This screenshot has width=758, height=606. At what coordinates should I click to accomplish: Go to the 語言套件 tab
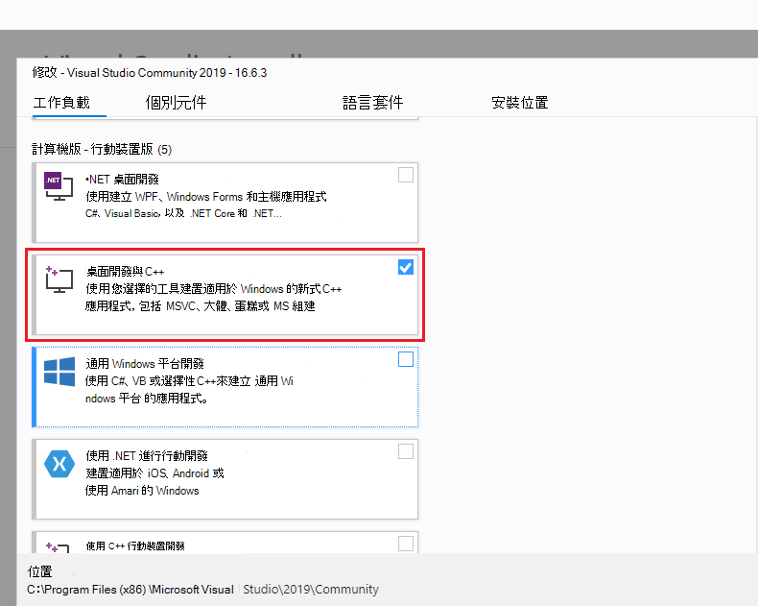pos(372,103)
